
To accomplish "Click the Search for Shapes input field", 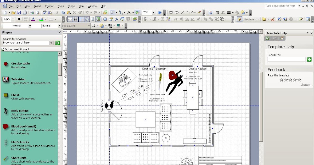I will coord(25,43).
